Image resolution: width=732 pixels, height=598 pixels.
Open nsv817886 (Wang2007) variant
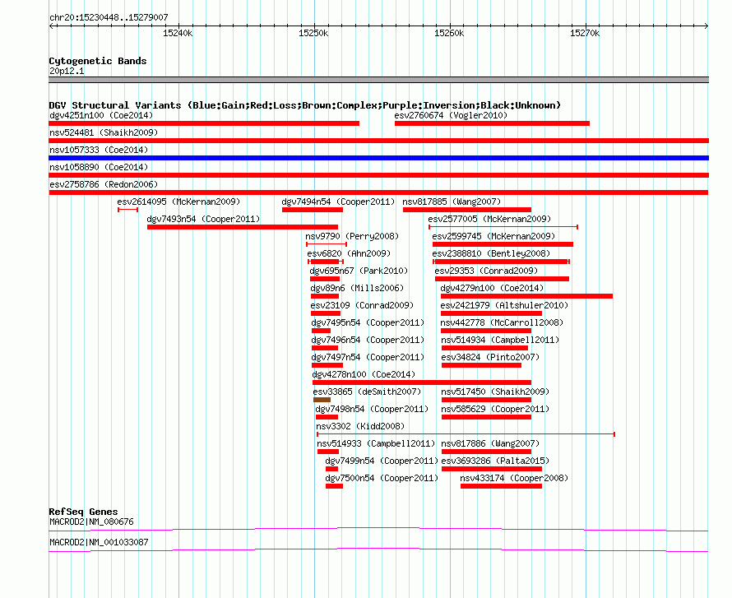pos(490,443)
